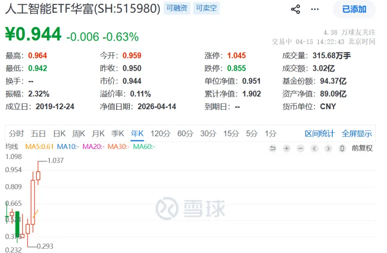Click the 单位净值 value 0.951

(251, 81)
